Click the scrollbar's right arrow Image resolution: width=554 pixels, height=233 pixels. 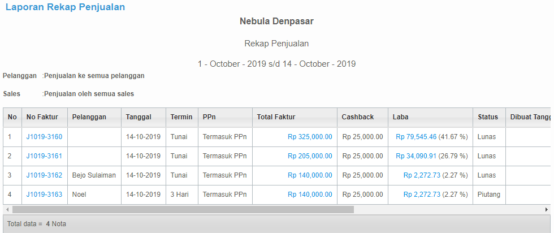coord(547,210)
